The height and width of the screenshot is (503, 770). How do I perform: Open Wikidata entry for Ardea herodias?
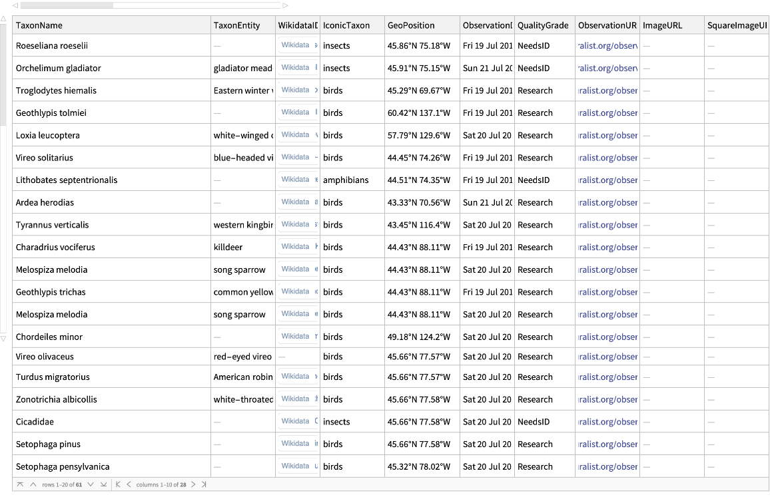[x=295, y=202]
